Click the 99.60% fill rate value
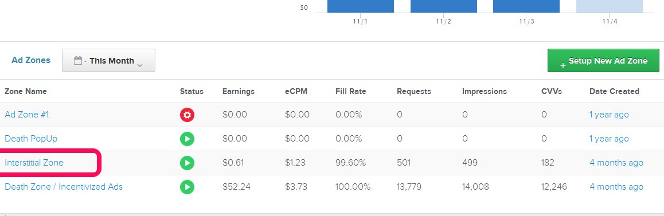 tap(351, 163)
